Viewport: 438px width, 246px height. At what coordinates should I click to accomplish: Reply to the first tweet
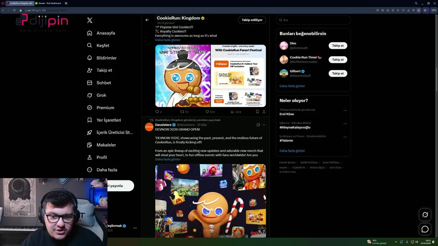click(x=158, y=112)
